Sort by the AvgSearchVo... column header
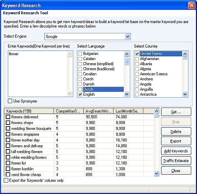This screenshot has height=194, width=197. (x=98, y=111)
